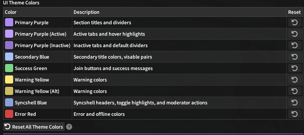Click the Syncshell Blue color swatch
304x135 pixels.
tap(9, 103)
